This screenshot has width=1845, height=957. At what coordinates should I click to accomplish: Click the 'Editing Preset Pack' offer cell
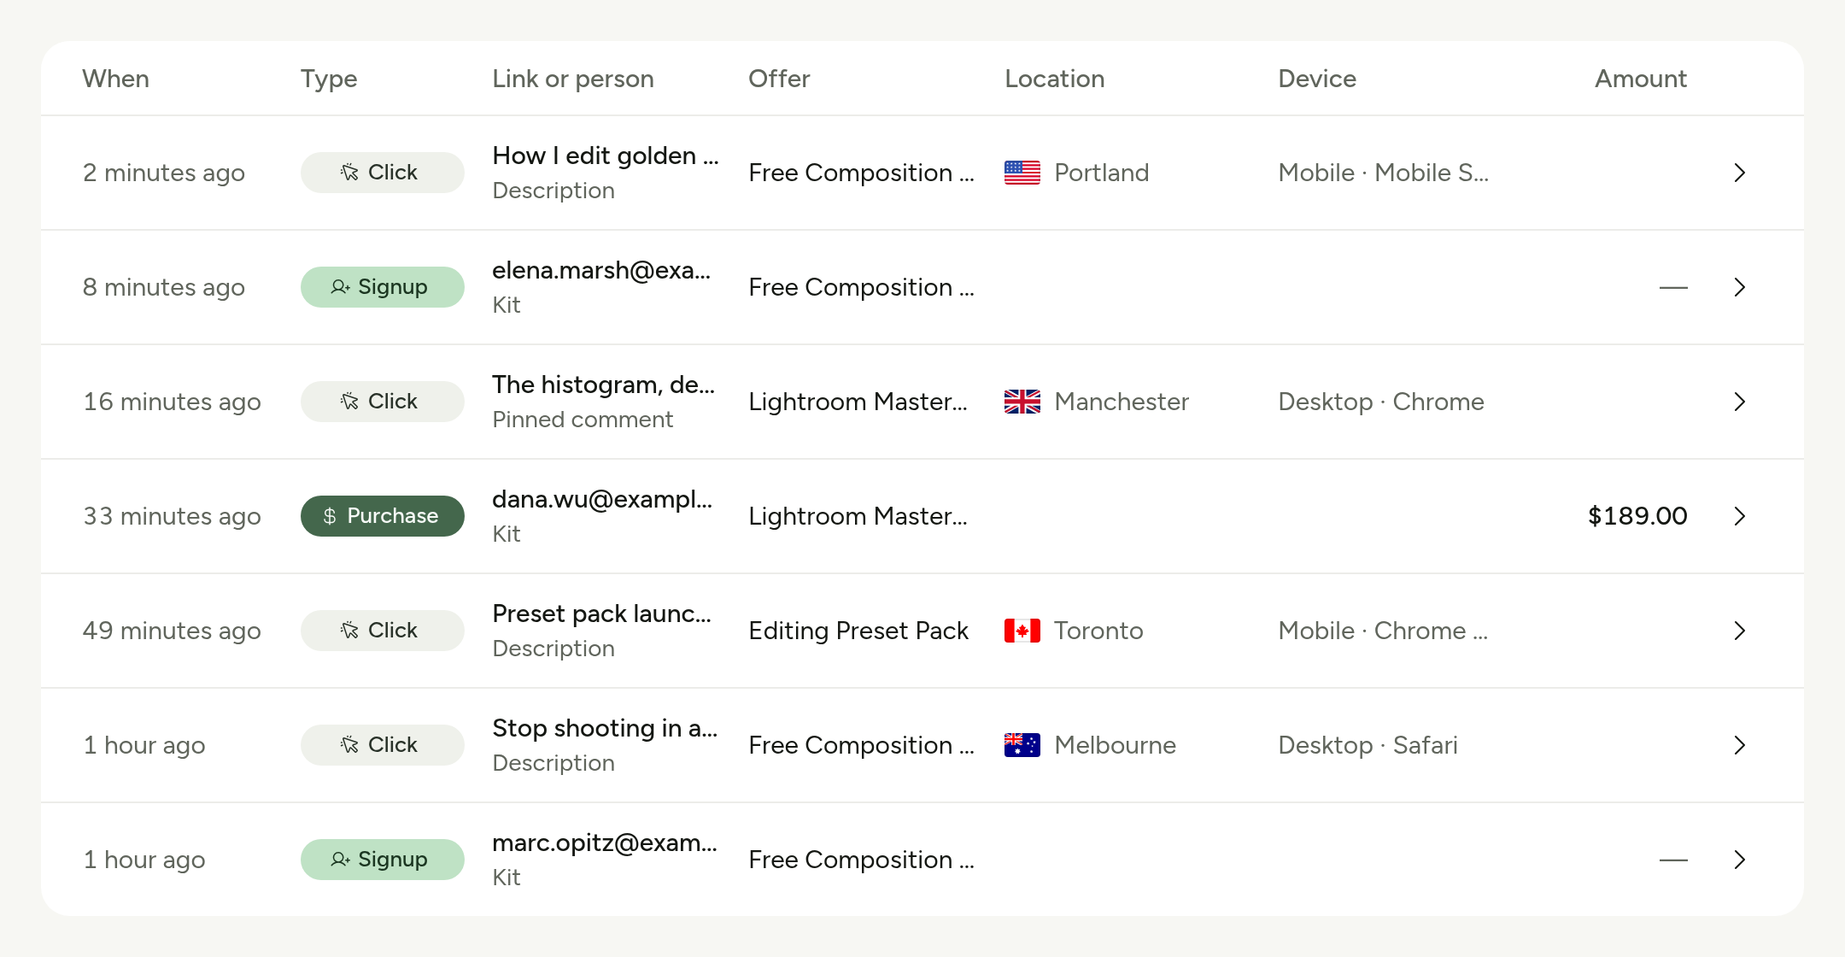pyautogui.click(x=858, y=631)
